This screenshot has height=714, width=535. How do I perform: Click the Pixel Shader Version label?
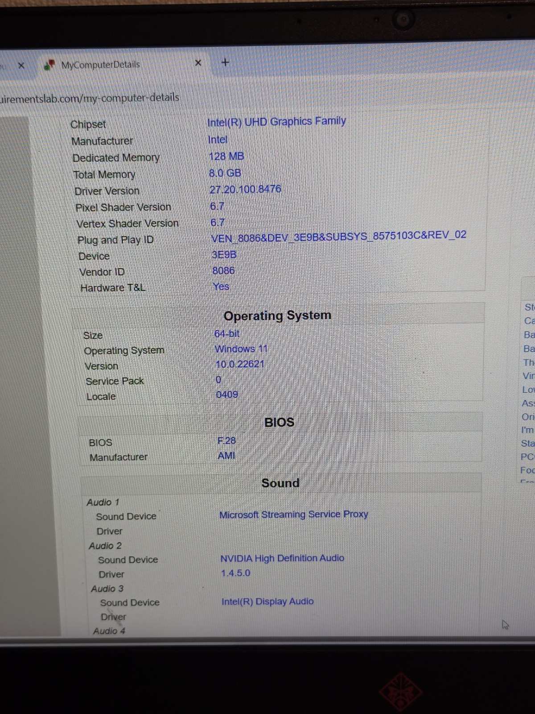[x=123, y=208]
